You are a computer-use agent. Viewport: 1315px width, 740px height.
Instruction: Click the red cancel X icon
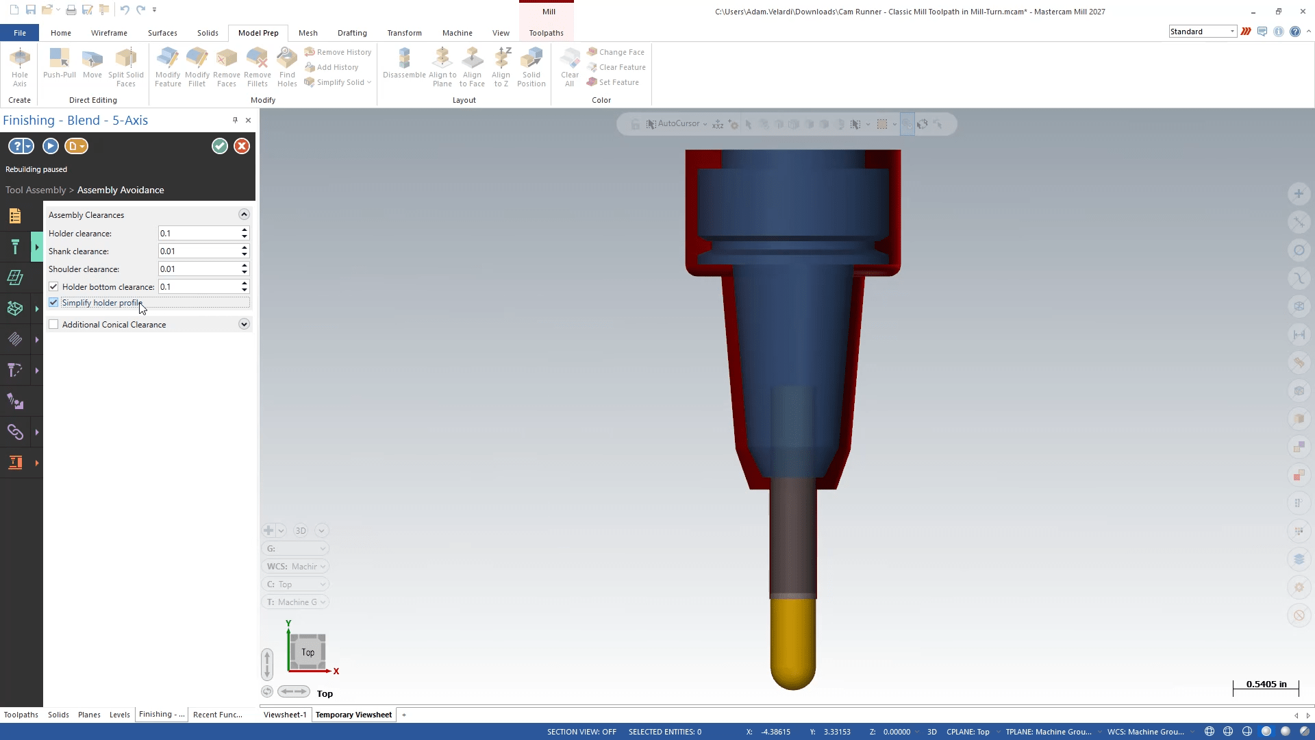tap(242, 146)
